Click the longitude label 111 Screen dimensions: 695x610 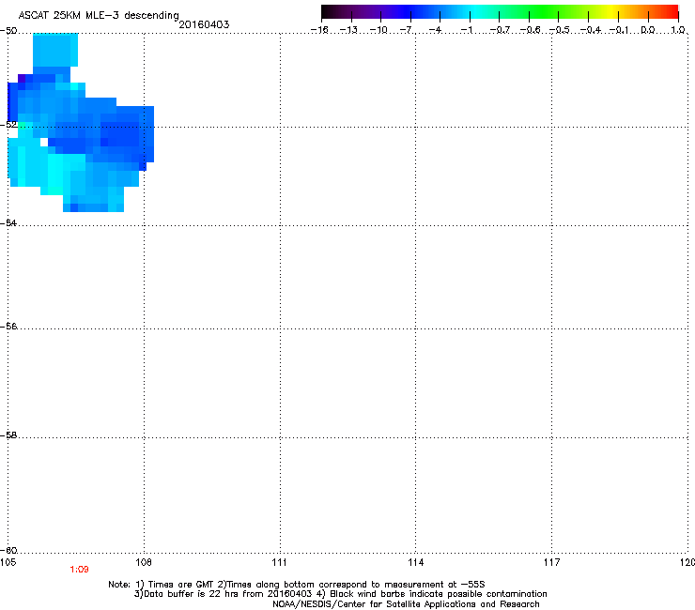280,562
